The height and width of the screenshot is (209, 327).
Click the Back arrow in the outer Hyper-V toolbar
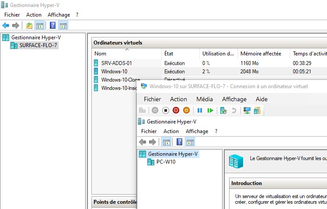(x=6, y=26)
